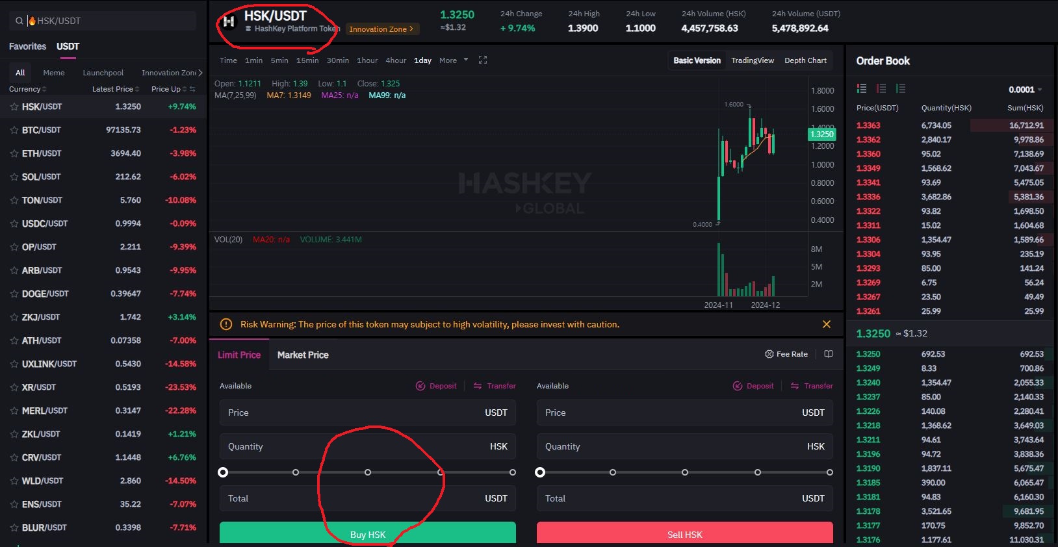Click the Buy HSK button
1058x547 pixels.
pos(368,533)
